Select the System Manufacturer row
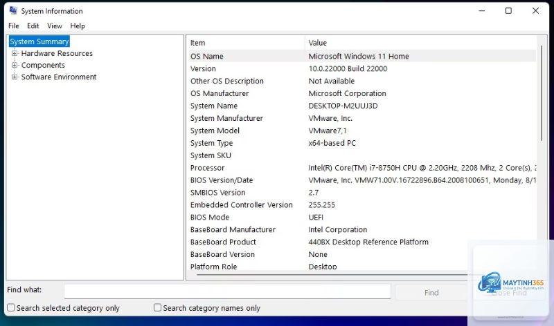The height and width of the screenshot is (326, 554). [361, 118]
